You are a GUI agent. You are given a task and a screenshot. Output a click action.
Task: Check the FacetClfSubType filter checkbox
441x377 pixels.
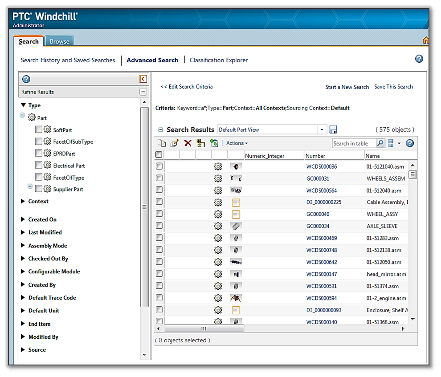(x=38, y=141)
